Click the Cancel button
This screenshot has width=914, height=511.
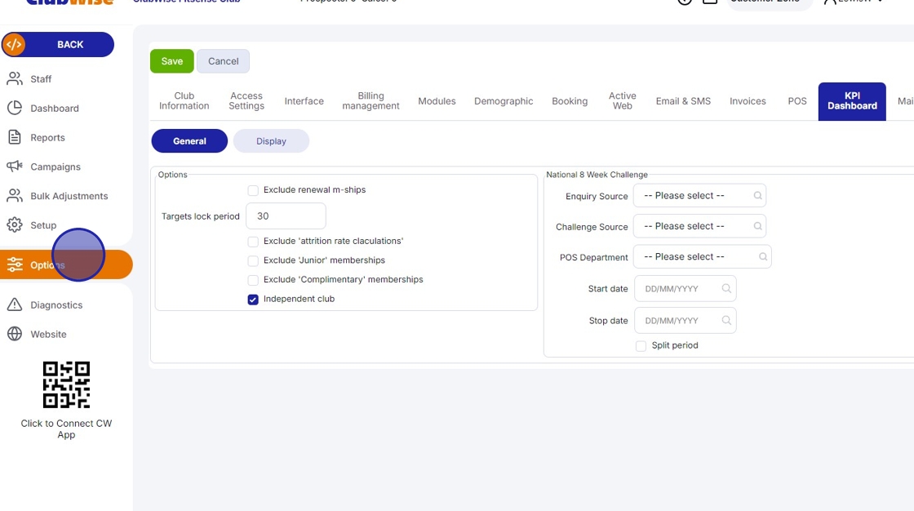[223, 61]
